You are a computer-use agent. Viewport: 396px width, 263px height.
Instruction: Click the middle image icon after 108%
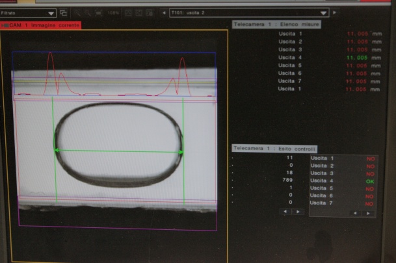[139, 13]
